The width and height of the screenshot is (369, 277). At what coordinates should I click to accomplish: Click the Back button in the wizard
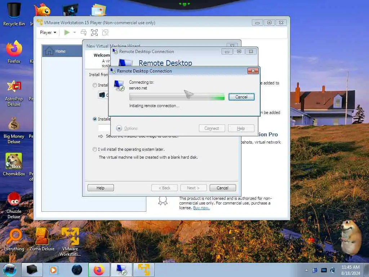coord(164,188)
